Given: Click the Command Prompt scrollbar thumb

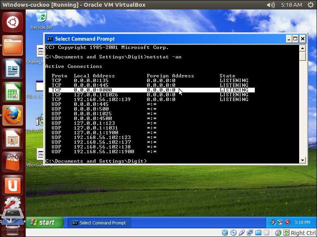Looking at the screenshot, I should point(302,56).
